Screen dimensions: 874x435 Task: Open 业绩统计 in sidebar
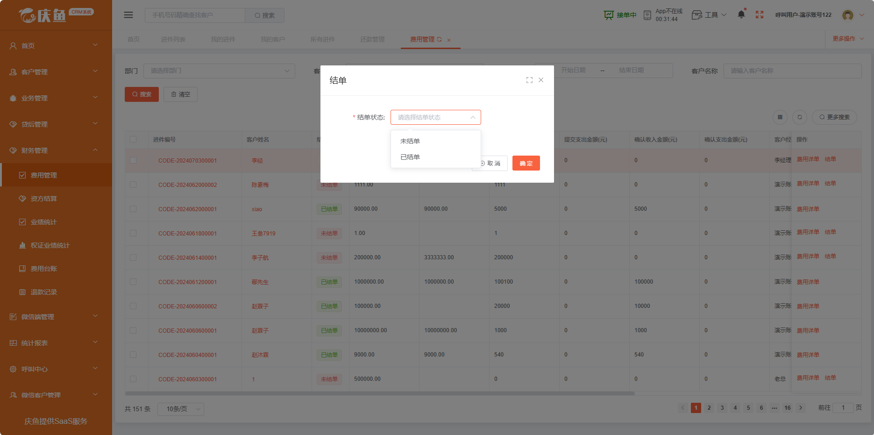(x=56, y=222)
